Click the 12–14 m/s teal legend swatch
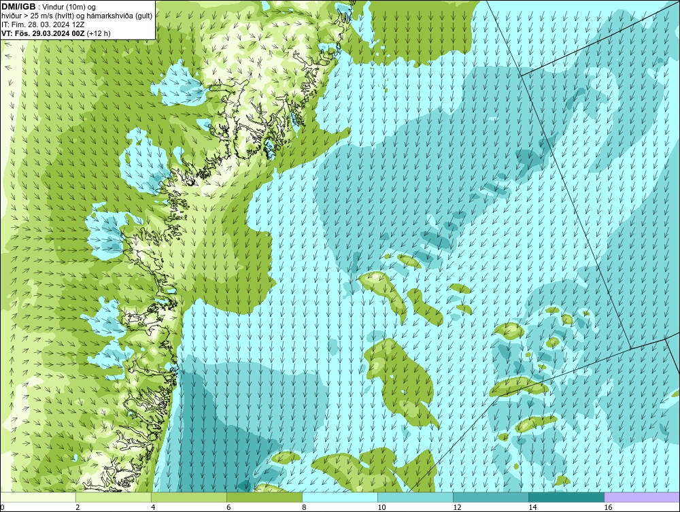680x512 pixels. coord(491,497)
